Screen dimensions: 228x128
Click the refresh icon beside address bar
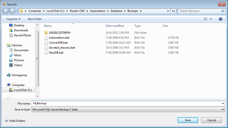pos(173,11)
